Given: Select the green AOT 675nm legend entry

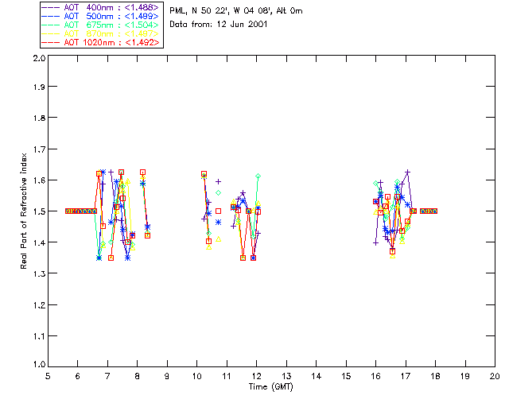Looking at the screenshot, I should (x=101, y=25).
